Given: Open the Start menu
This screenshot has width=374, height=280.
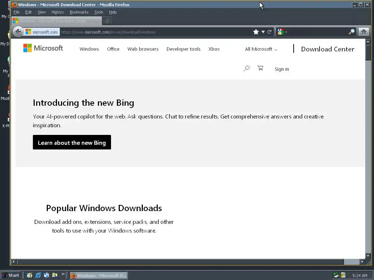Looking at the screenshot, I should [11, 275].
